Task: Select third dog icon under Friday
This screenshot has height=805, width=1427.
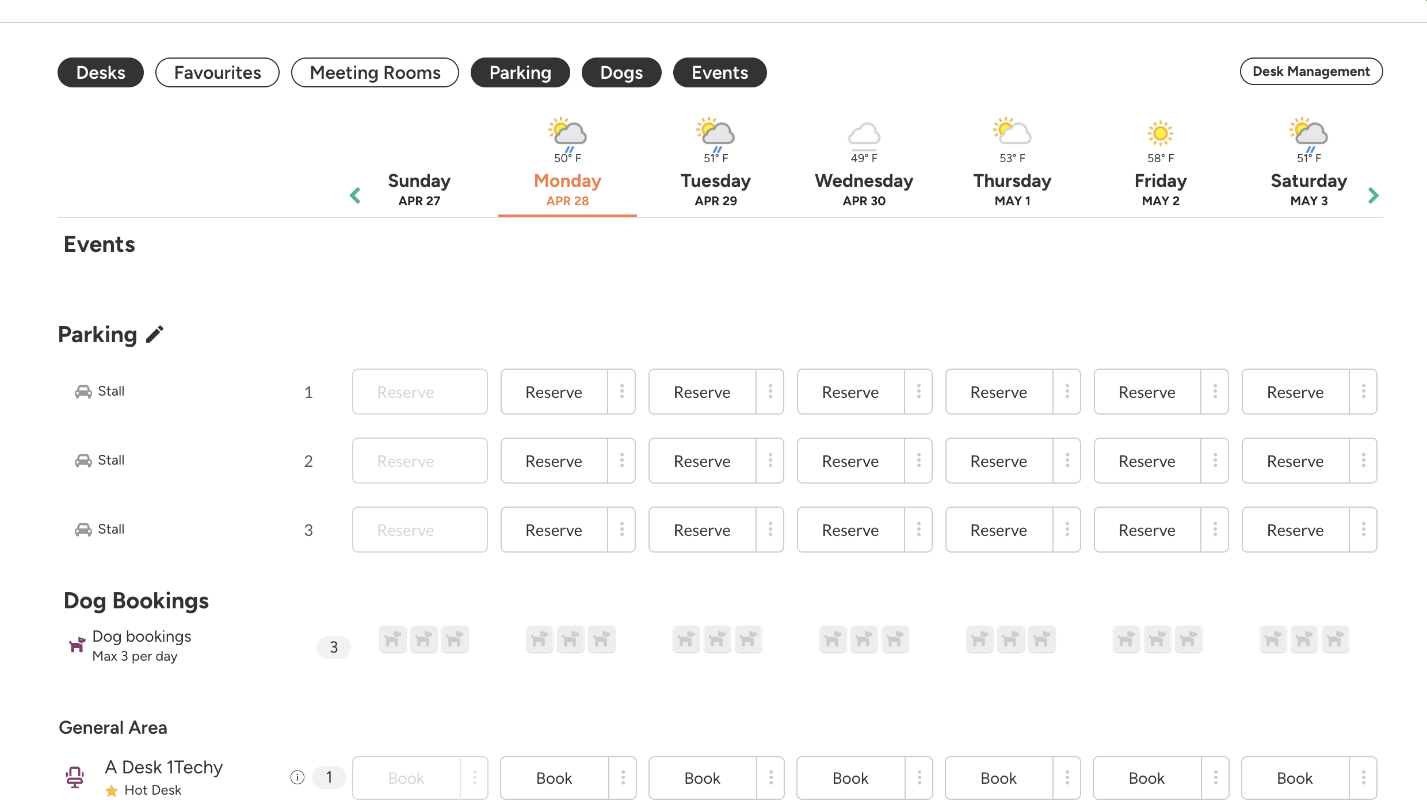Action: [x=1188, y=639]
